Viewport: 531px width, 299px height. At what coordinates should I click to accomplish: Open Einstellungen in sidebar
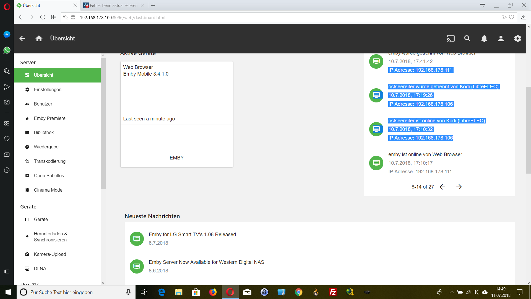[57, 89]
